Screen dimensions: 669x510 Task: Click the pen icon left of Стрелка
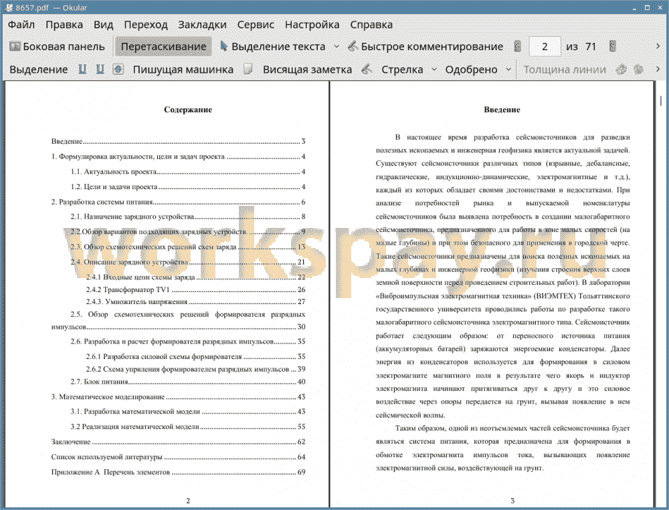(367, 69)
